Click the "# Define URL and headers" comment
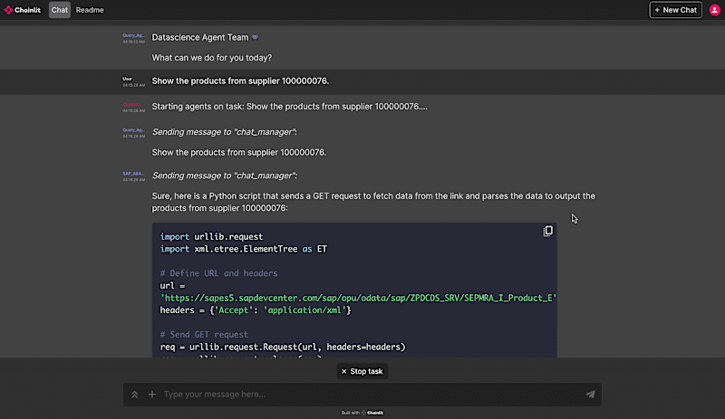This screenshot has width=725, height=419. point(218,273)
